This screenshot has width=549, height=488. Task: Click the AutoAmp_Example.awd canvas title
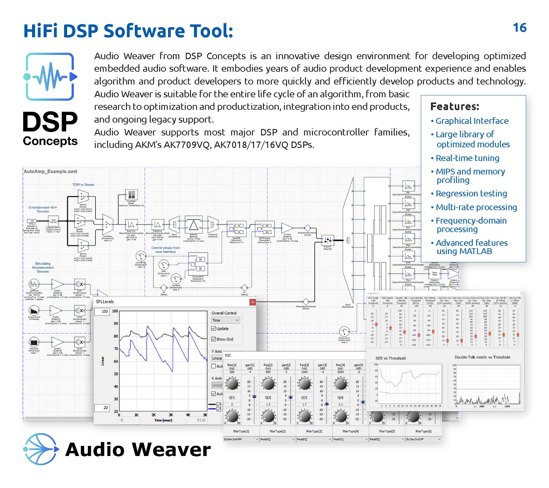(x=50, y=171)
